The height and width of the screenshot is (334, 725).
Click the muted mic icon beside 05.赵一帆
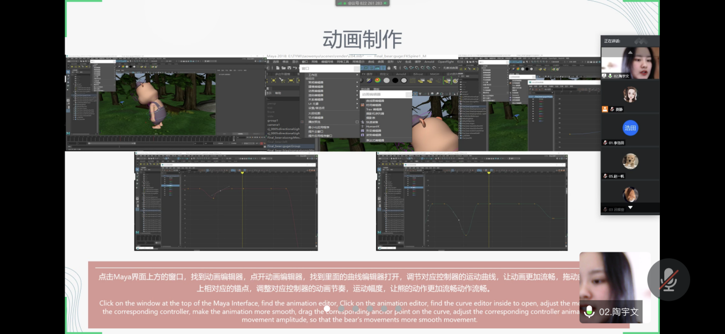click(605, 176)
